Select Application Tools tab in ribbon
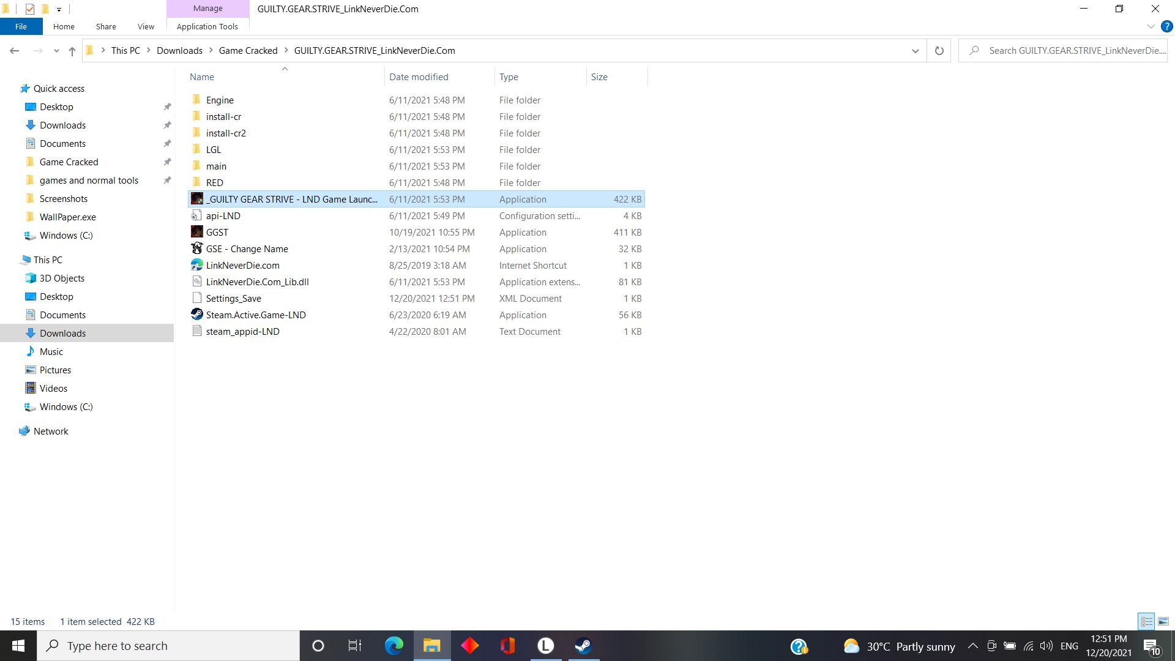Viewport: 1175px width, 661px height. [x=207, y=27]
